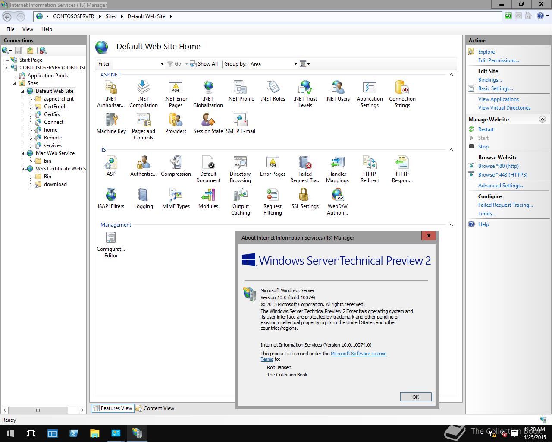Open the Advanced Settings... link
This screenshot has height=442, width=552.
point(501,186)
